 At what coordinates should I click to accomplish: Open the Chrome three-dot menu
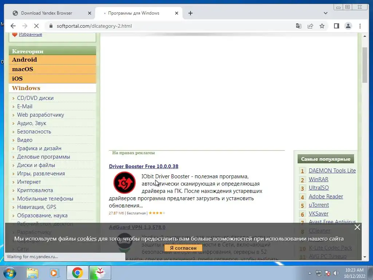coord(360,26)
